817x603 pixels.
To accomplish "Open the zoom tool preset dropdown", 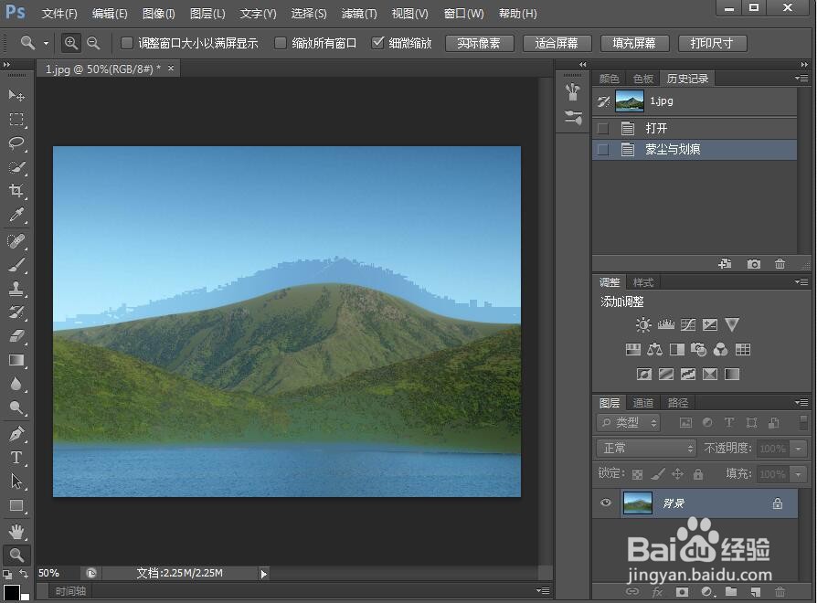I will pyautogui.click(x=46, y=43).
